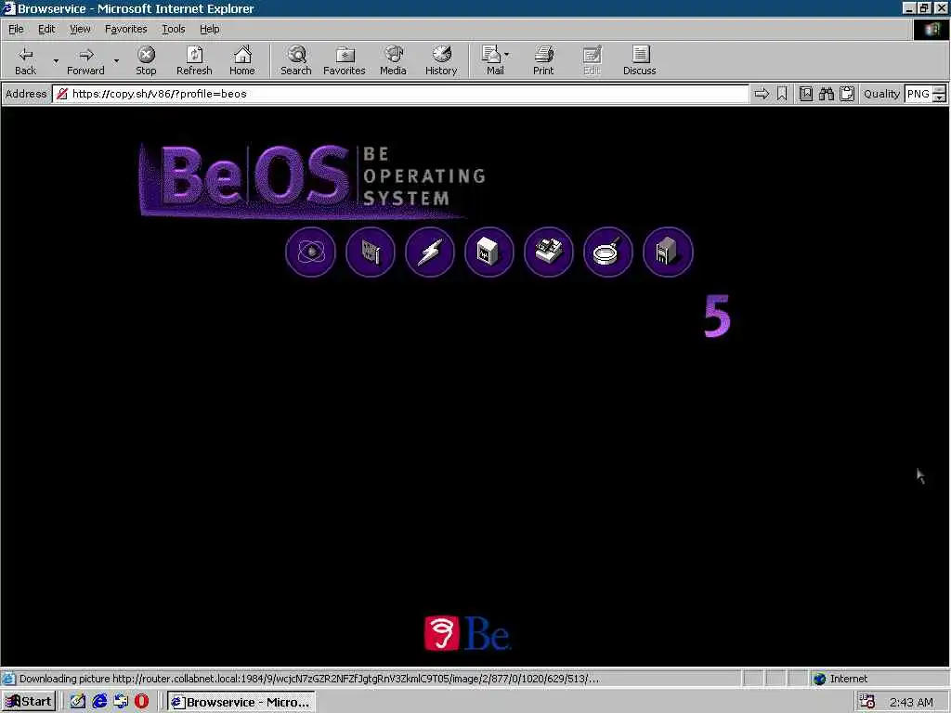Open the Quality dropdown with down arrow

click(x=940, y=98)
